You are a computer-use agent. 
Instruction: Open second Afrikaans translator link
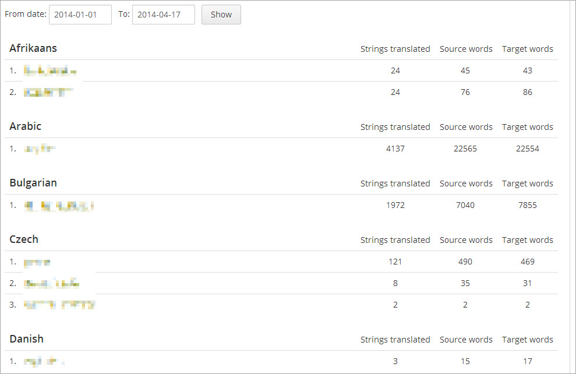[48, 92]
